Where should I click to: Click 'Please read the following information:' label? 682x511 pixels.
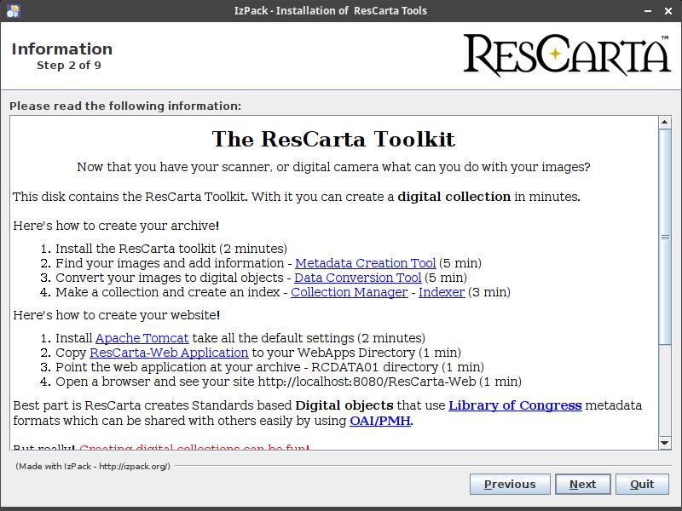point(125,106)
